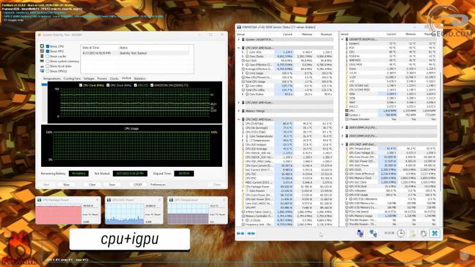This screenshot has width=475, height=267.
Task: Uncheck the Stress CPU checkbox
Action: coord(47,46)
